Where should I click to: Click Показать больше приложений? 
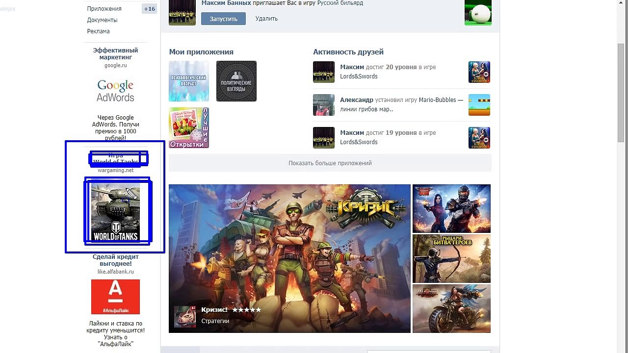pyautogui.click(x=330, y=163)
